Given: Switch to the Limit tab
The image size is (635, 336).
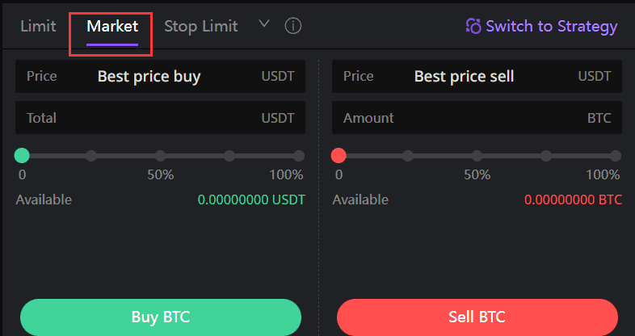Looking at the screenshot, I should click(38, 27).
